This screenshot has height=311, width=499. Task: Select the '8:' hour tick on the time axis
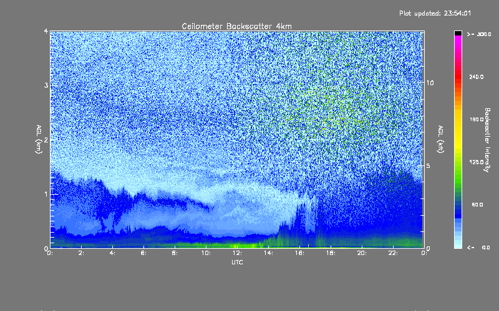pyautogui.click(x=175, y=253)
